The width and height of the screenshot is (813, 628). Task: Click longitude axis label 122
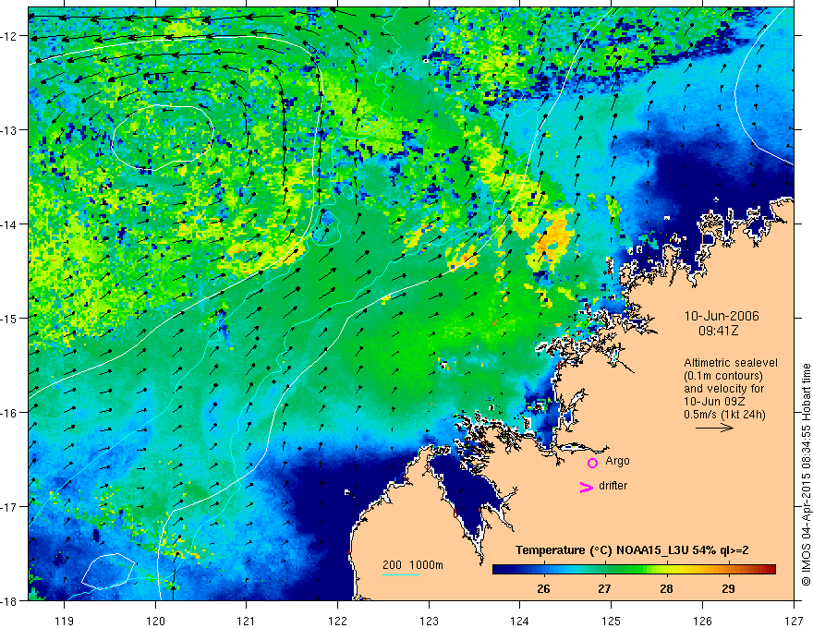point(337,622)
